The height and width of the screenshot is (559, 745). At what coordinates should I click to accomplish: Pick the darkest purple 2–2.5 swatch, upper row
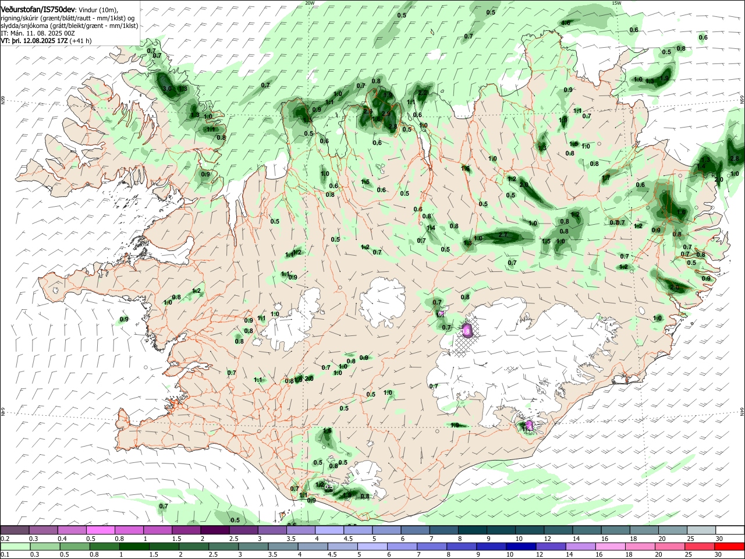point(215,530)
